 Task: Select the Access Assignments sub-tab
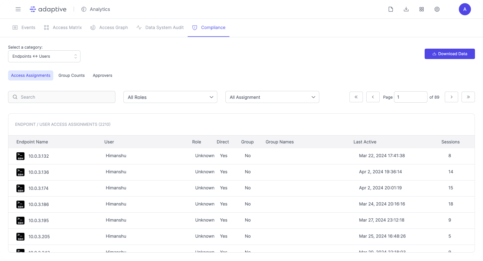pyautogui.click(x=31, y=75)
